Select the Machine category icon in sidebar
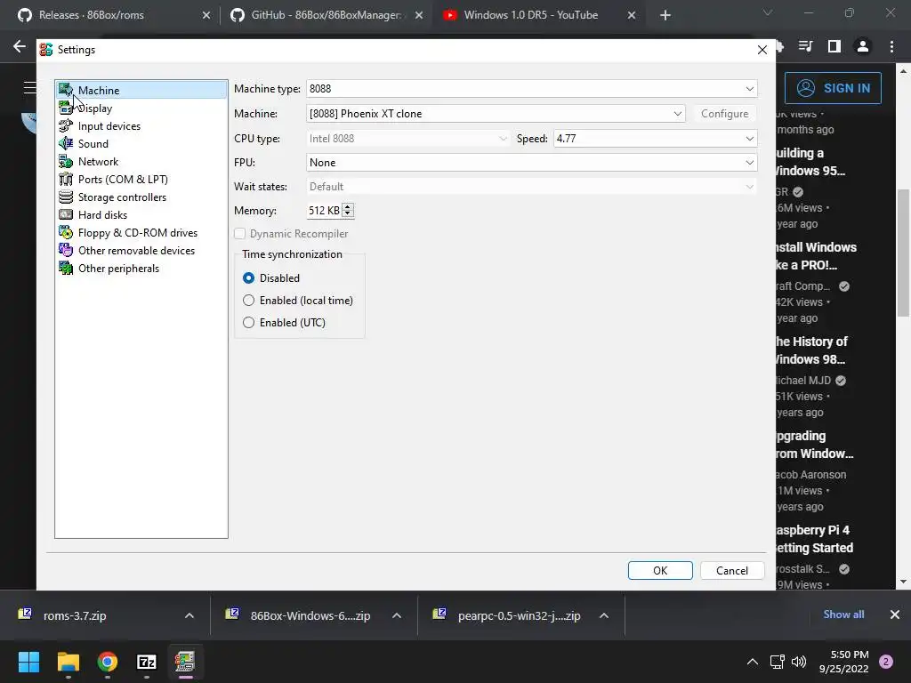This screenshot has width=911, height=683. [x=66, y=90]
